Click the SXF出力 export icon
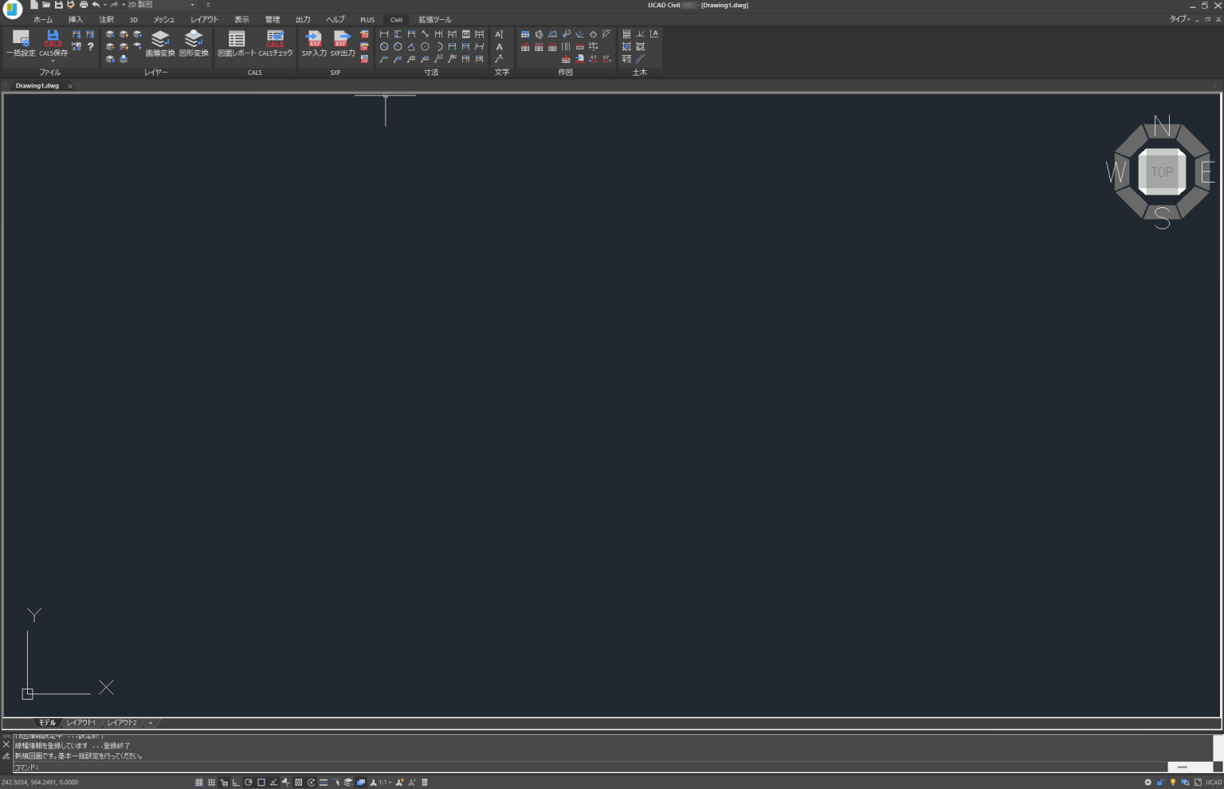This screenshot has height=789, width=1224. (x=343, y=44)
